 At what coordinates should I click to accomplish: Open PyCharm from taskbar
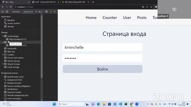(x=126, y=104)
